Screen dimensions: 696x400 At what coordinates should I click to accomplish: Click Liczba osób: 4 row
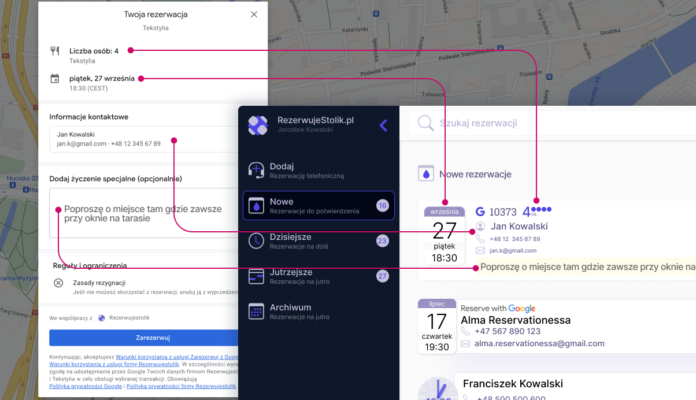[x=94, y=51]
